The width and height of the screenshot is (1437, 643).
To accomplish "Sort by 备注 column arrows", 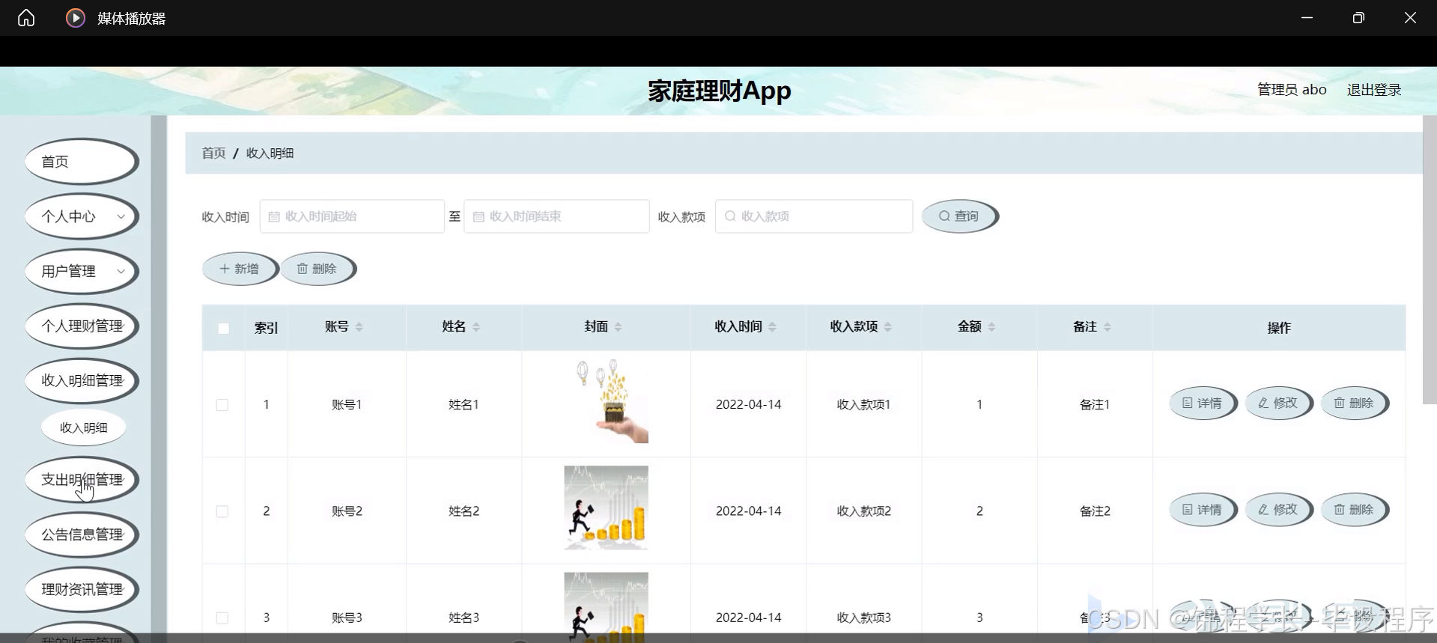I will tap(1108, 327).
